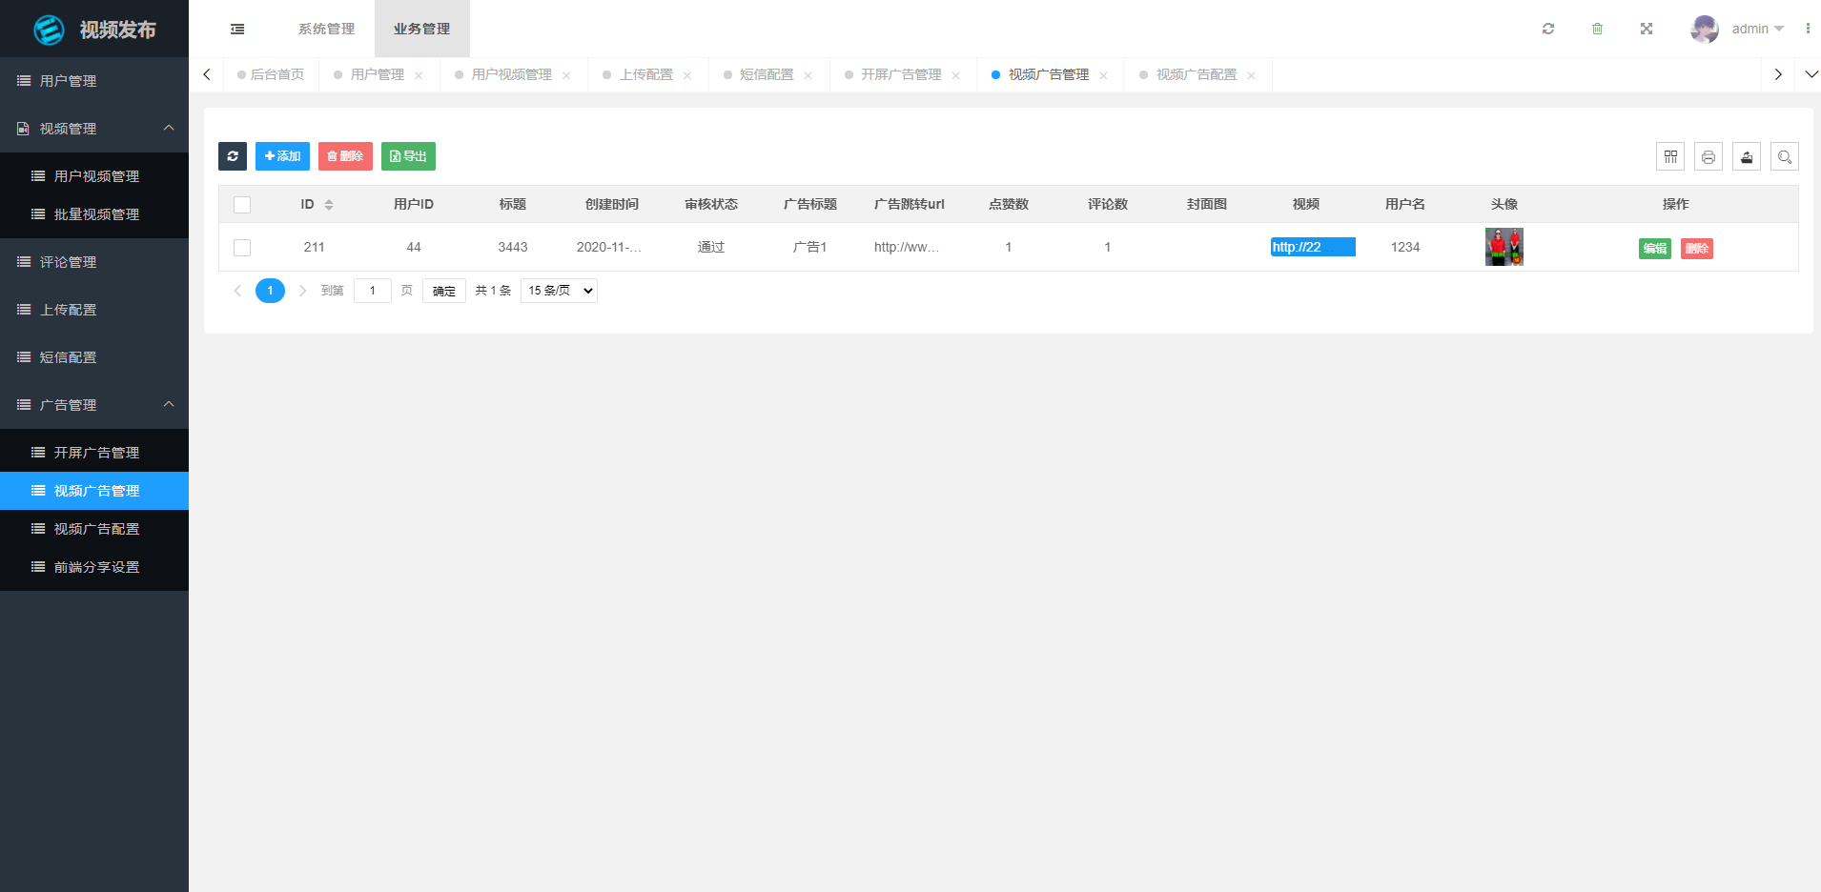Click the blue 添加 button

click(282, 156)
